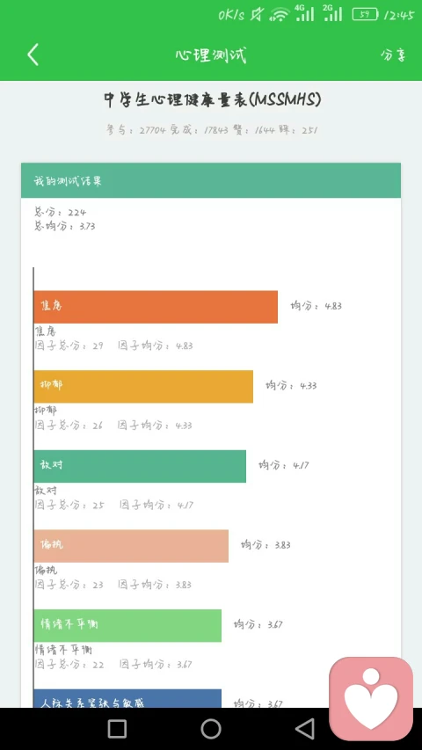
Task: Select the blue 人际关系紧张与敏感 bar
Action: click(127, 698)
